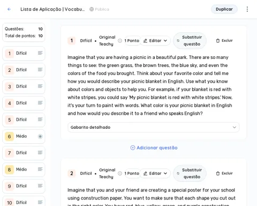Click the Original Teachy label on question 1

(x=107, y=41)
